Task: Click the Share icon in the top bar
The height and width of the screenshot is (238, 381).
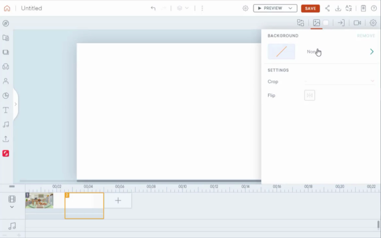Action: tap(327, 8)
